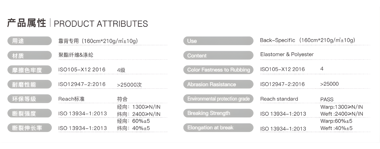This screenshot has width=380, height=149.
Task: Select the 环保等级 label pill
Action: [x=29, y=99]
